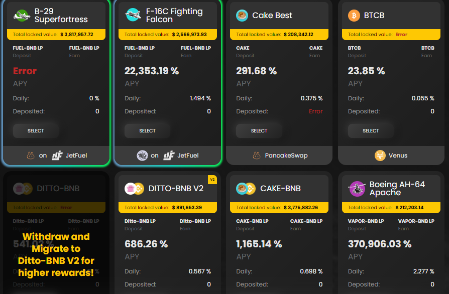Image resolution: width=449 pixels, height=294 pixels.
Task: Open the PancakeSwap platform label
Action: coord(286,156)
